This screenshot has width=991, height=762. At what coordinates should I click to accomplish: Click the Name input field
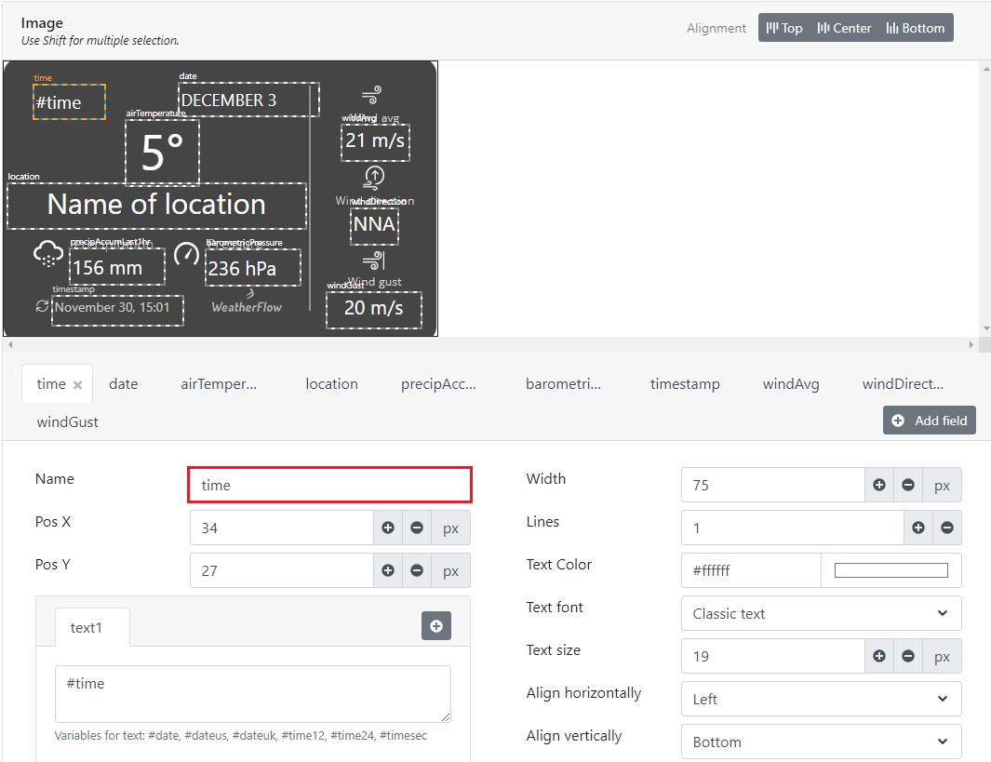click(x=329, y=485)
